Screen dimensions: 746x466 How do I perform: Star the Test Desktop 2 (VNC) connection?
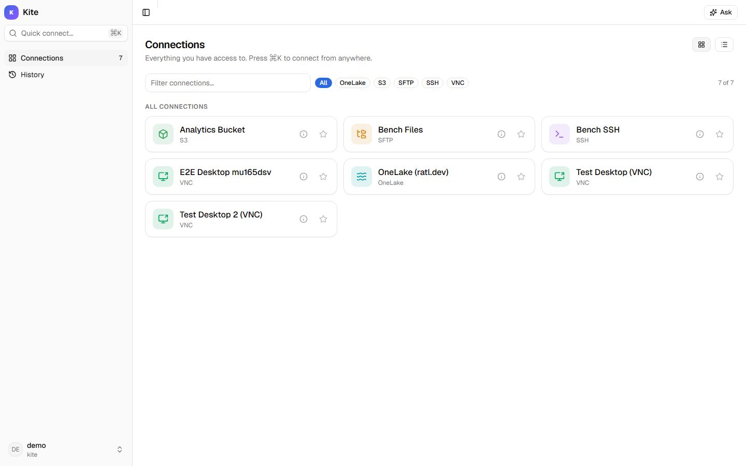[x=323, y=219]
